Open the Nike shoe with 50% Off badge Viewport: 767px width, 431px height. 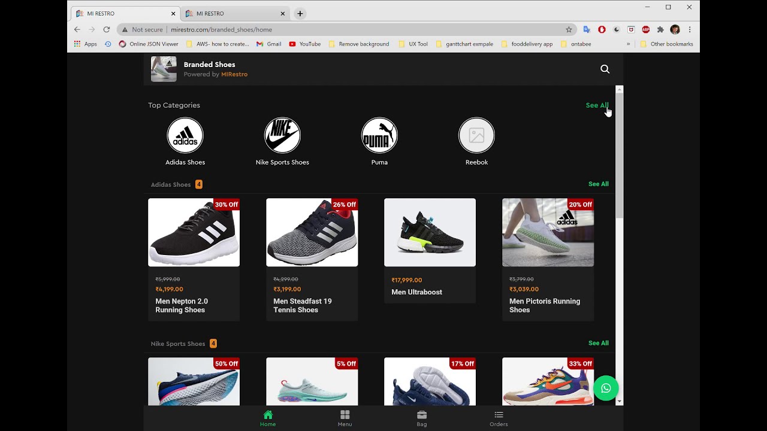[x=194, y=381]
